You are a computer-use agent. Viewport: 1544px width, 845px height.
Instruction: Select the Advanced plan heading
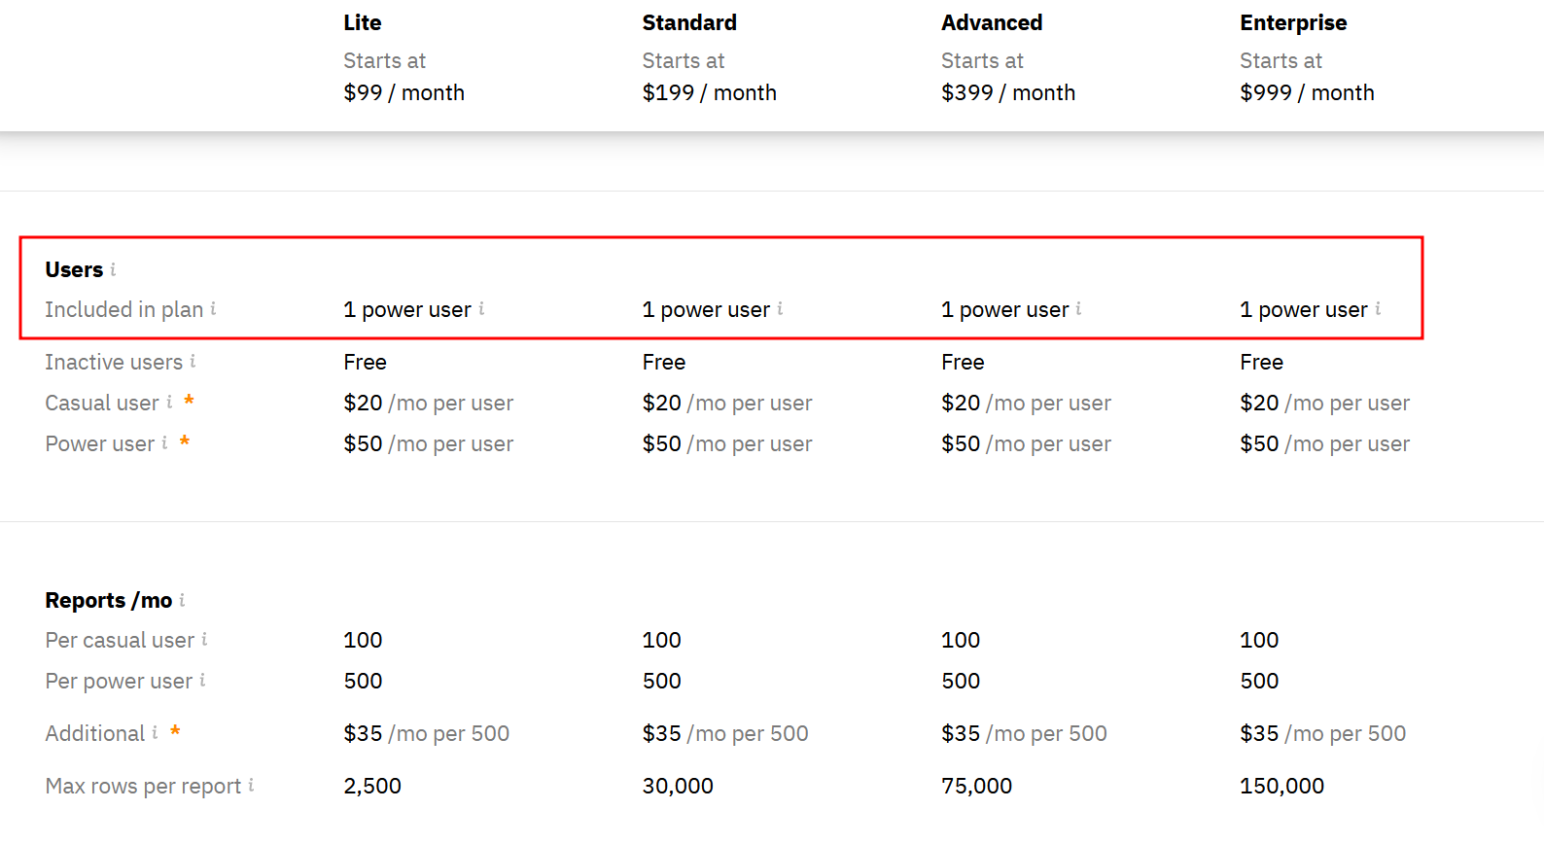[992, 22]
